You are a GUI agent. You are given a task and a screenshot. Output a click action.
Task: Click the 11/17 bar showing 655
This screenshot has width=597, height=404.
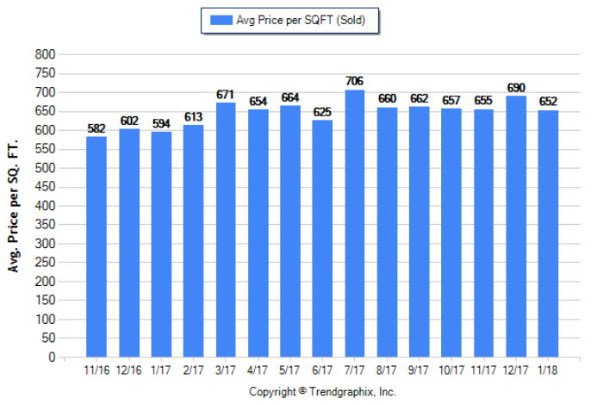tap(484, 233)
